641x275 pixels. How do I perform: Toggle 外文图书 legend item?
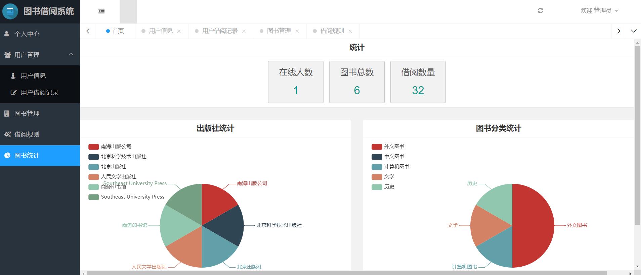pyautogui.click(x=388, y=147)
